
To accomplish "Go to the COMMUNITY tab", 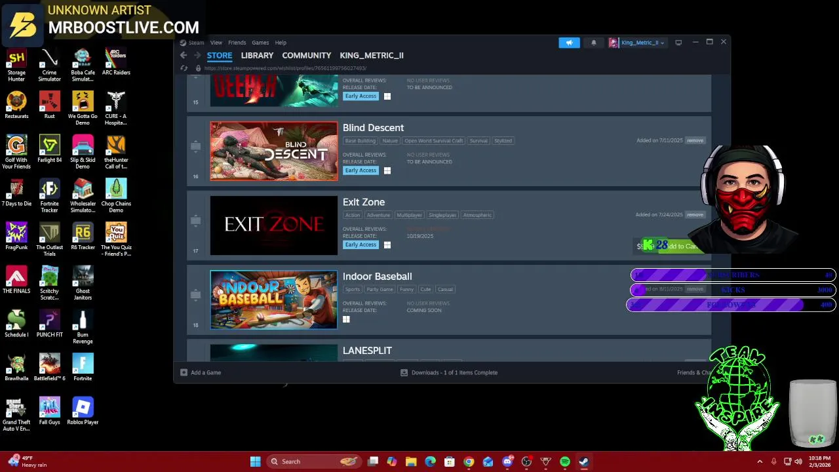I will 306,56.
